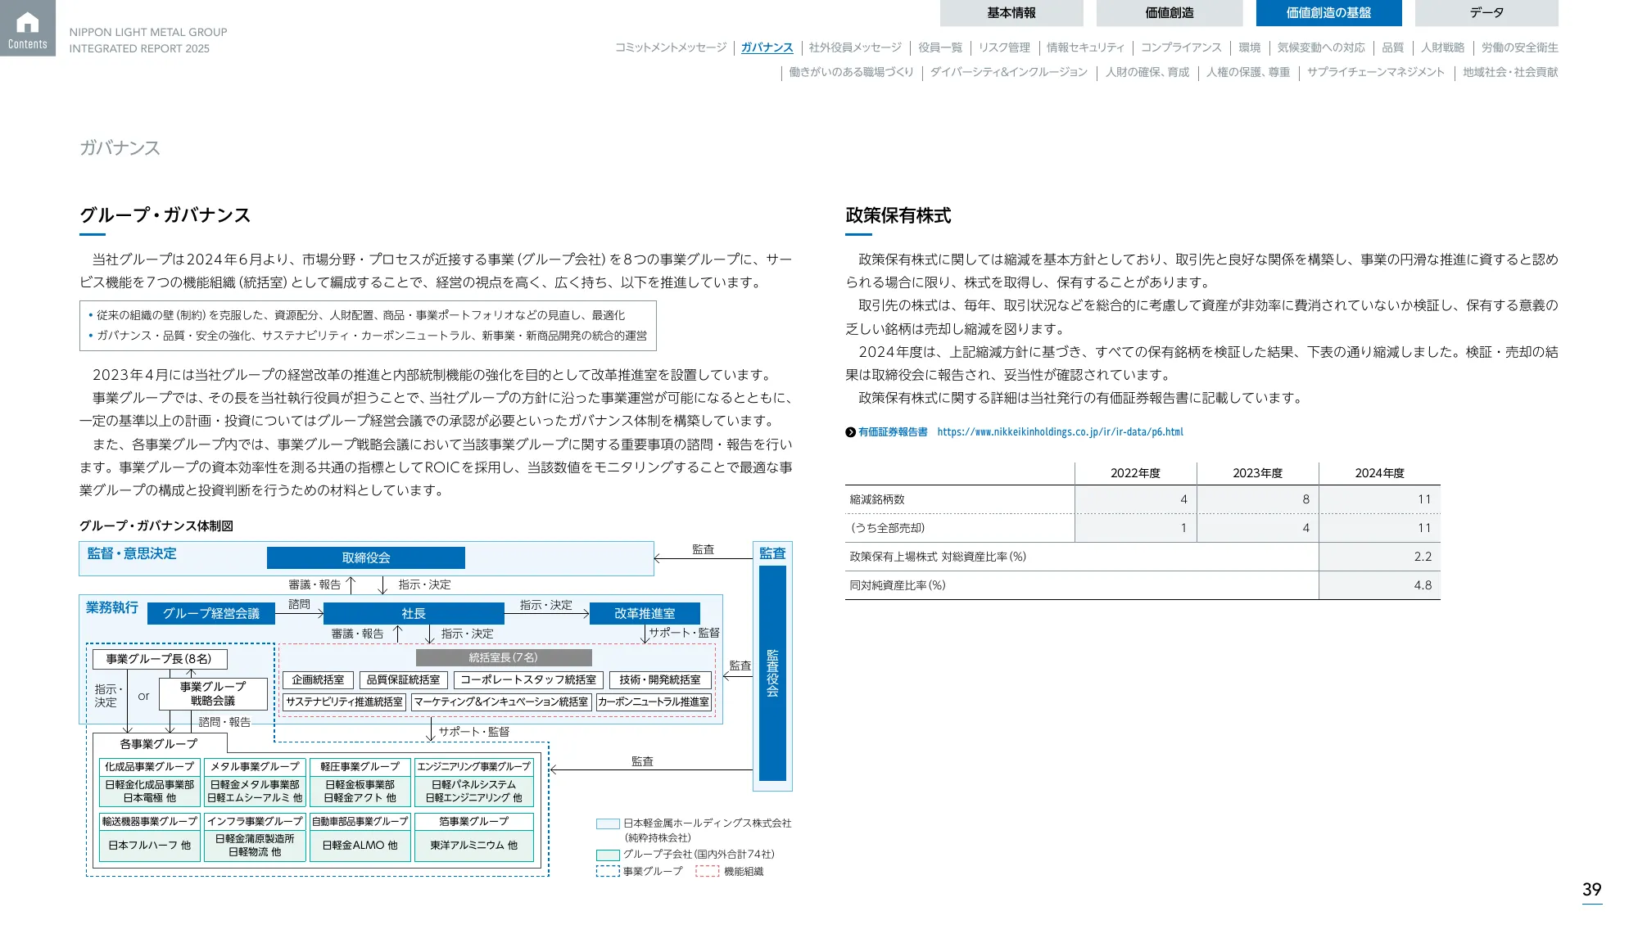Select the 価値創造の基盤 tab
This screenshot has width=1638, height=925.
pos(1327,12)
